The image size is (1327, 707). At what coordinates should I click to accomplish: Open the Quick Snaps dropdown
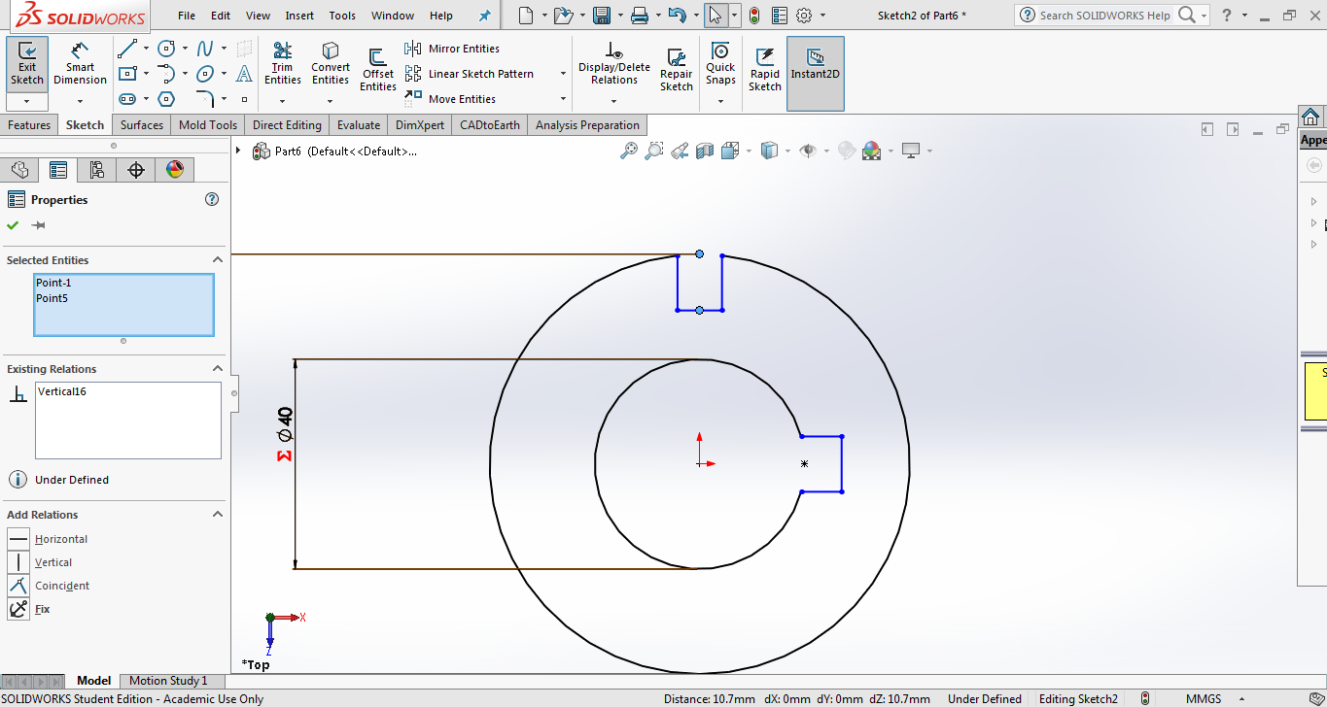(720, 100)
